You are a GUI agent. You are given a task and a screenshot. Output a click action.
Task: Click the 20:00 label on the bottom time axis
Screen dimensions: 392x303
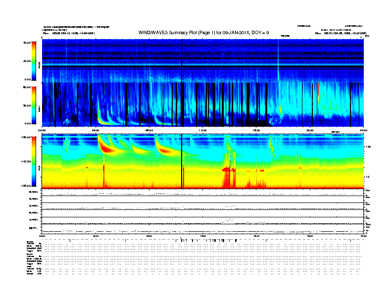coord(310,236)
